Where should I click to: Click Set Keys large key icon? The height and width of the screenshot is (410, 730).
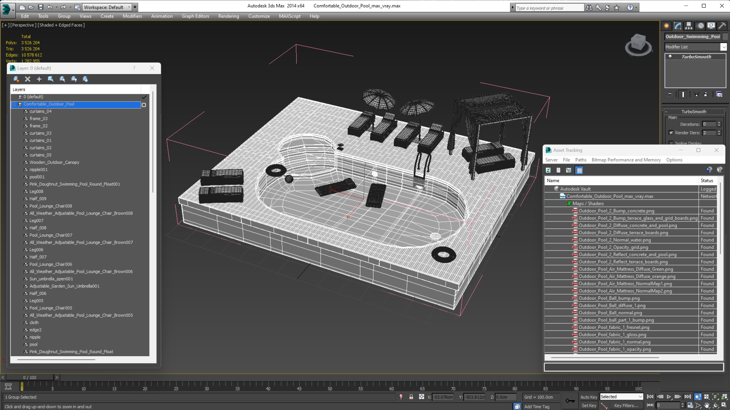point(570,401)
